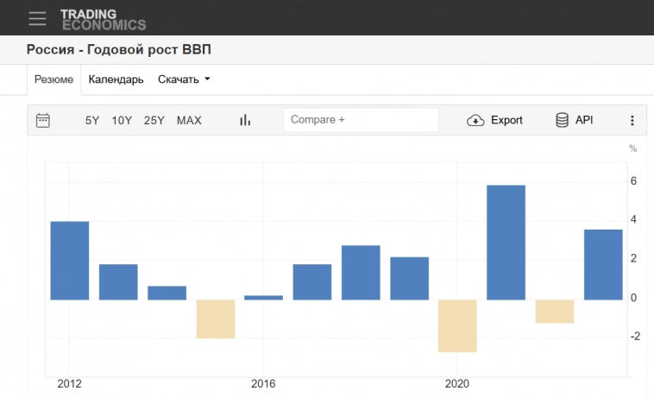Select the negative 2020 bar
This screenshot has height=398, width=654.
click(457, 325)
